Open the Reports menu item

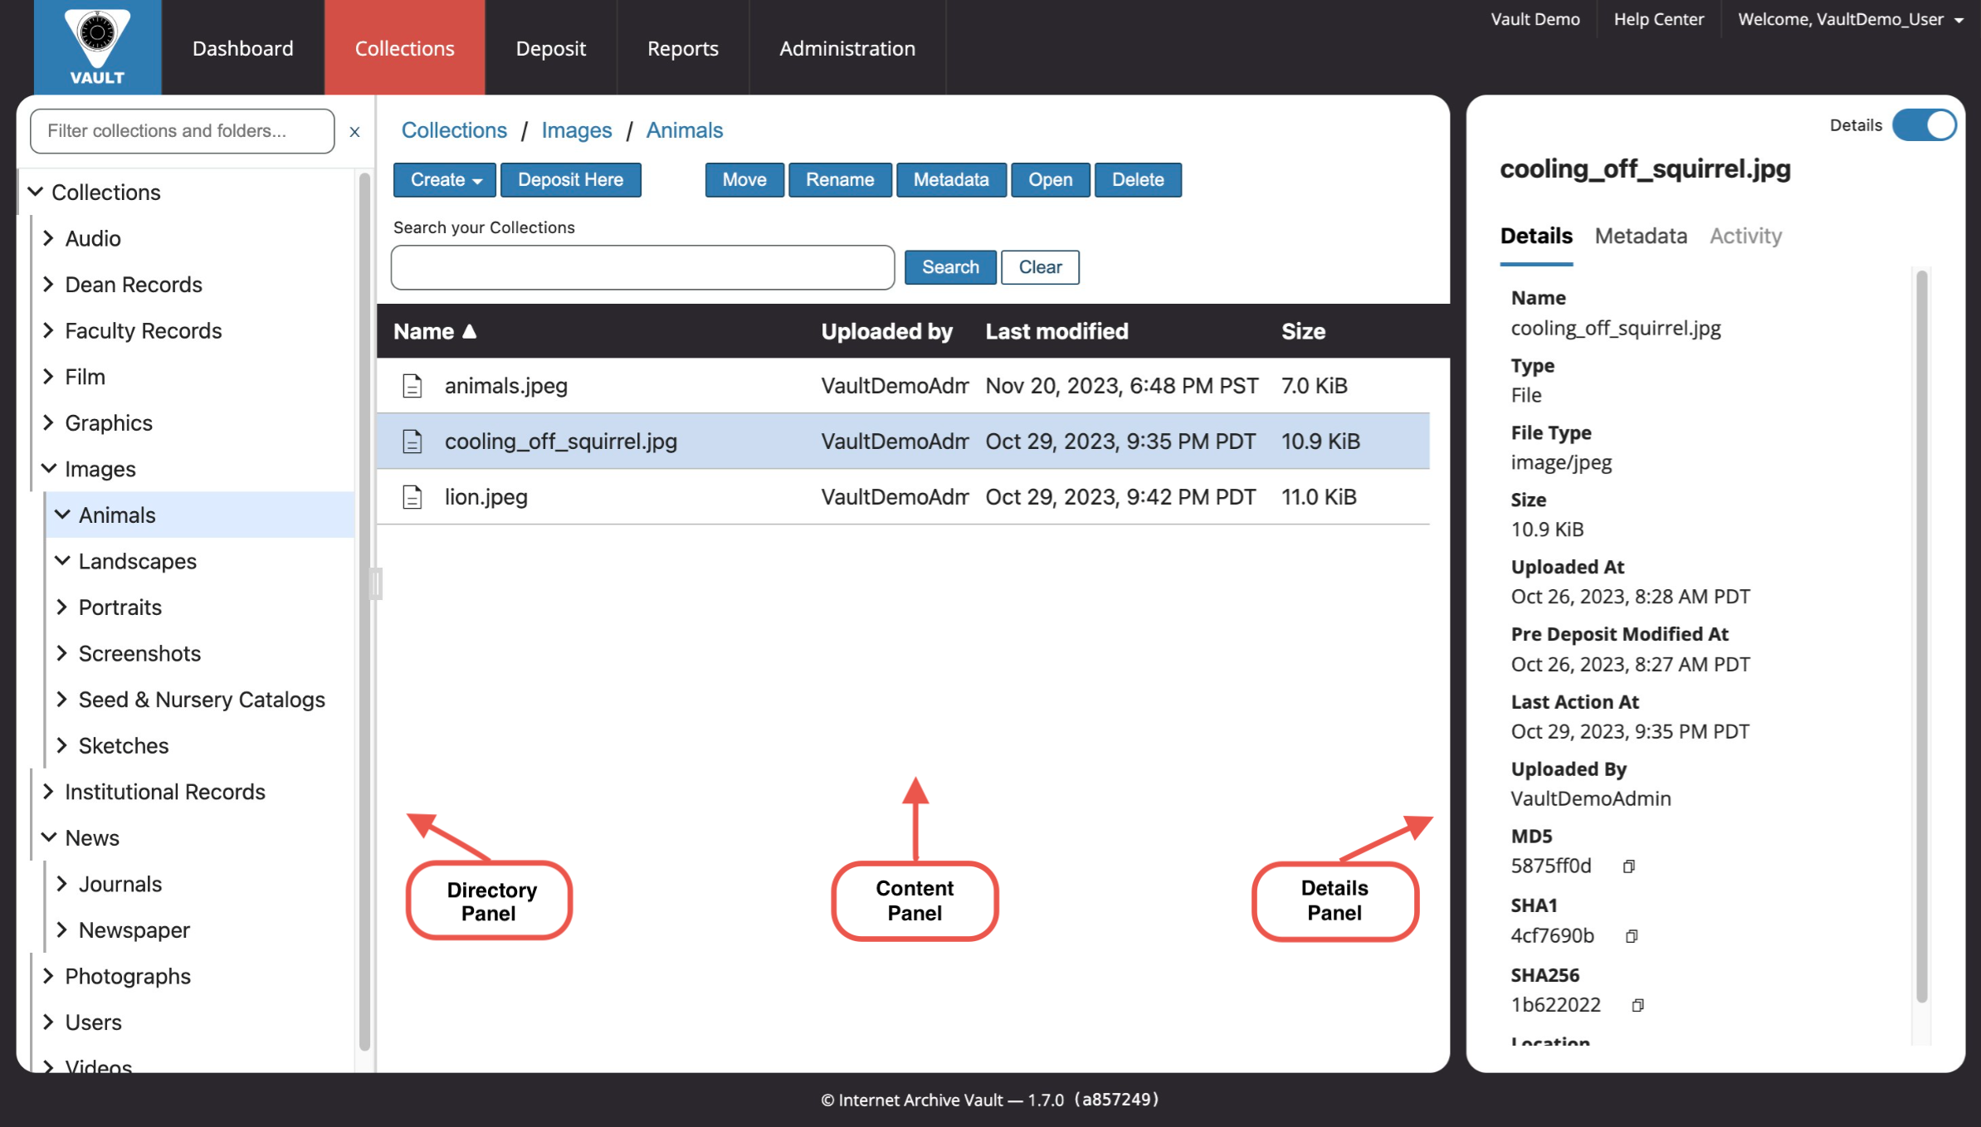(x=682, y=48)
